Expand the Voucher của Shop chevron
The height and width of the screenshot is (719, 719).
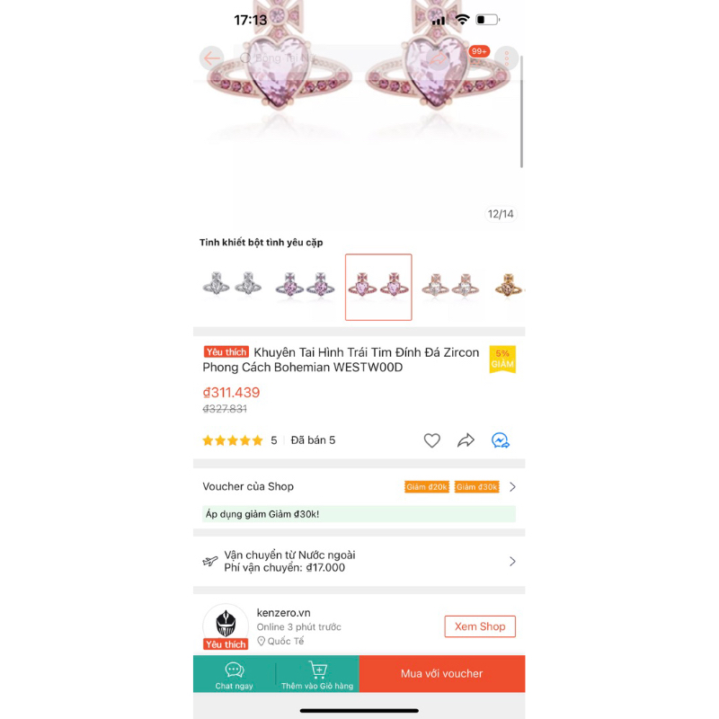(x=512, y=487)
